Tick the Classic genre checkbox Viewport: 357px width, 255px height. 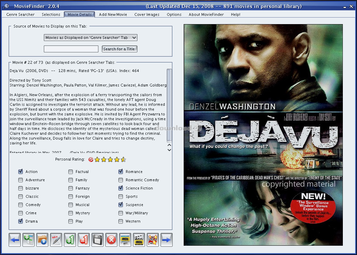tap(20, 196)
